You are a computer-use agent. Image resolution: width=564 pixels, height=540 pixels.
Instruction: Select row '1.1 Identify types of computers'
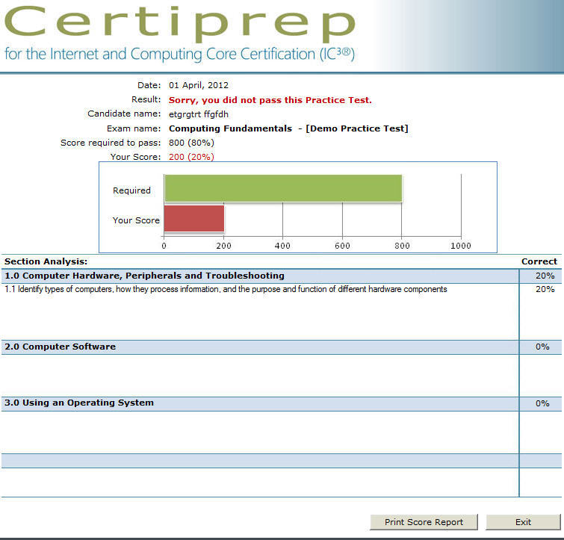pos(226,289)
